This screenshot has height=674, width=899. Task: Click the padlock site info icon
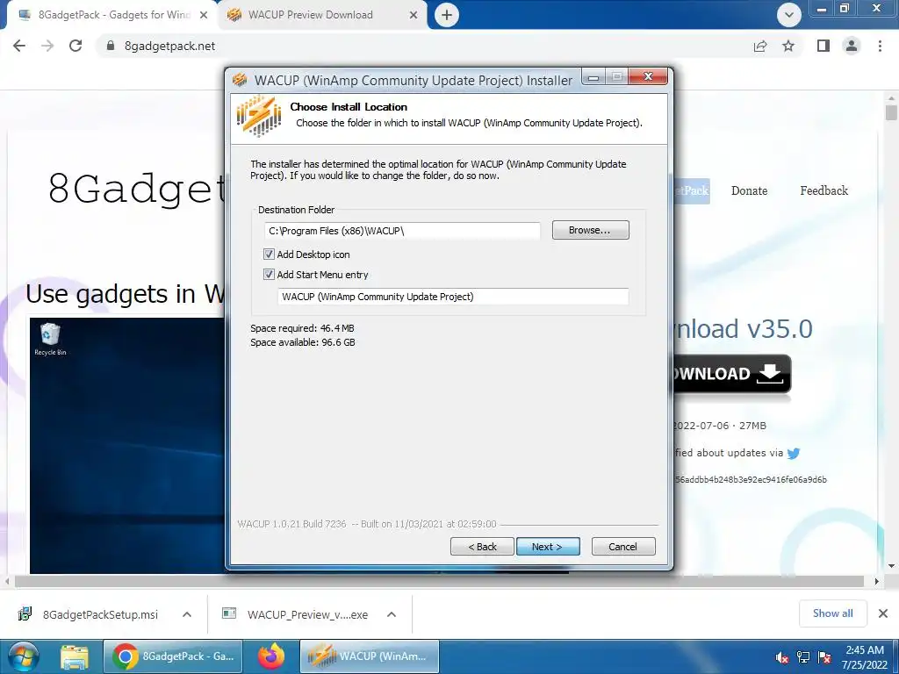[x=111, y=46]
